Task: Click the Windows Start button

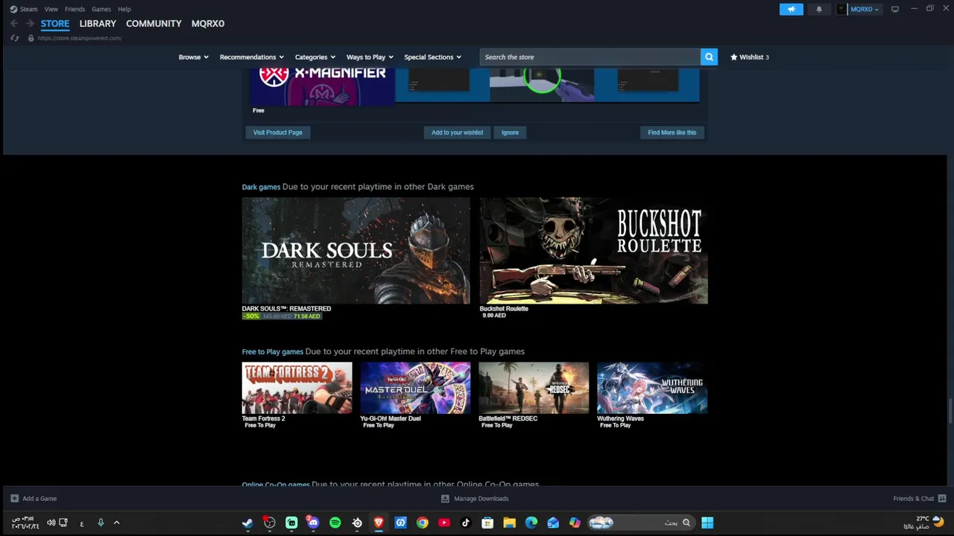Action: point(707,523)
